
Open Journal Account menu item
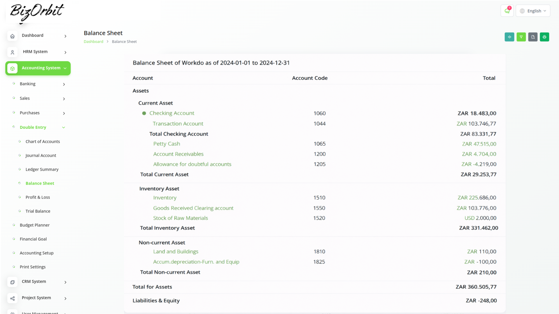[x=41, y=156]
